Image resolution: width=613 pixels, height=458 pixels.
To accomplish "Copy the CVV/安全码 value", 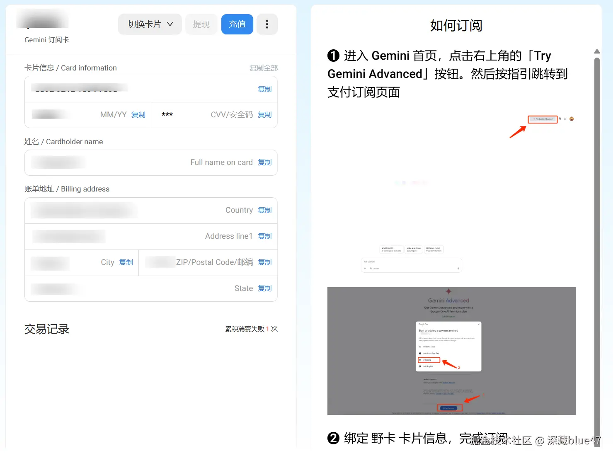I will (x=264, y=115).
